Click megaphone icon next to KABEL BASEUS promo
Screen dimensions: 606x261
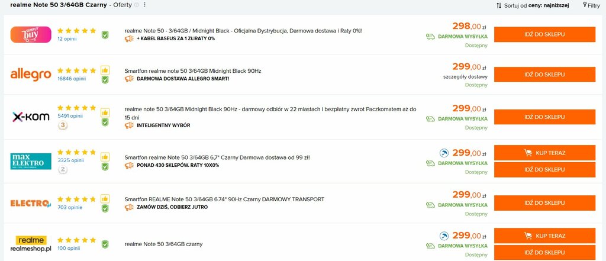tap(129, 38)
